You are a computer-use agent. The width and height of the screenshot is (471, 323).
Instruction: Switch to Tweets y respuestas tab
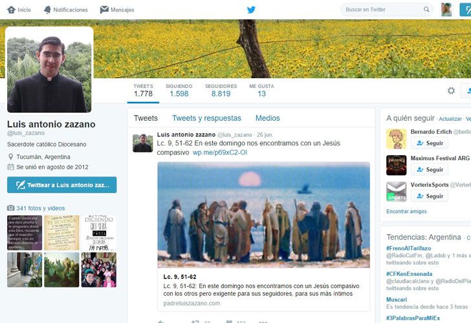coord(206,118)
